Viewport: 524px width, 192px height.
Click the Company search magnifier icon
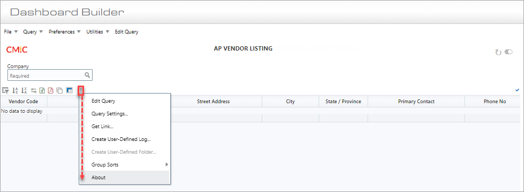[87, 75]
